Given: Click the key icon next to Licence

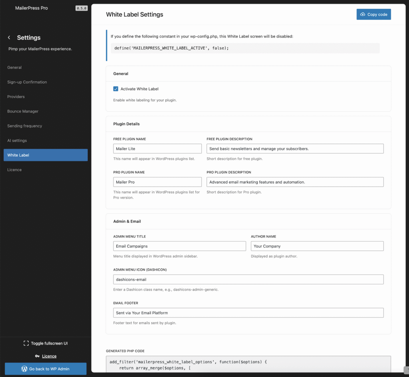Looking at the screenshot, I should (x=37, y=356).
